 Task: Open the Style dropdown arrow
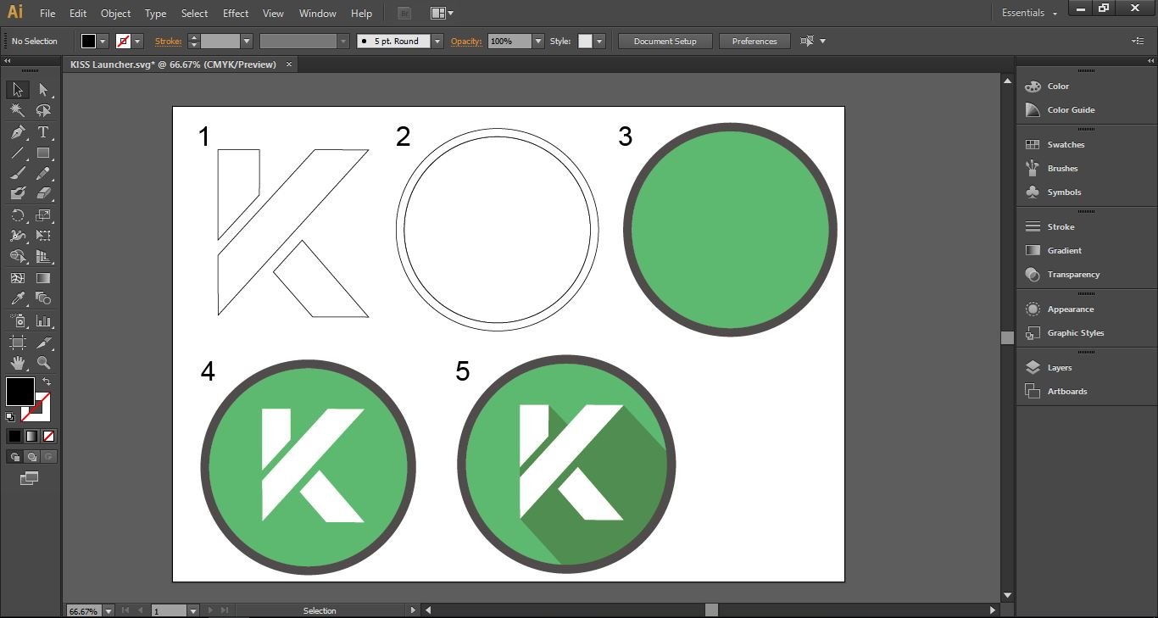[599, 41]
